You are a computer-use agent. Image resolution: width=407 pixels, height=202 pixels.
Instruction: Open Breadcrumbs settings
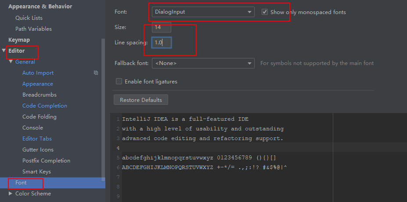click(x=40, y=95)
